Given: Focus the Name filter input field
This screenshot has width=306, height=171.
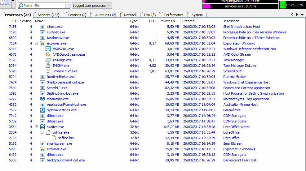Looking at the screenshot, I should (44, 6).
